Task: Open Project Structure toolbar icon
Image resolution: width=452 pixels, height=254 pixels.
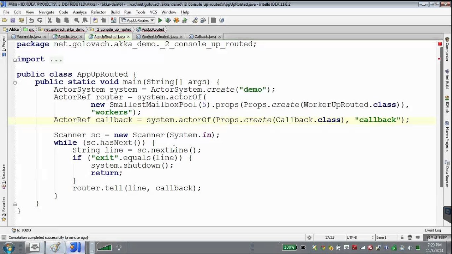Action: click(203, 20)
